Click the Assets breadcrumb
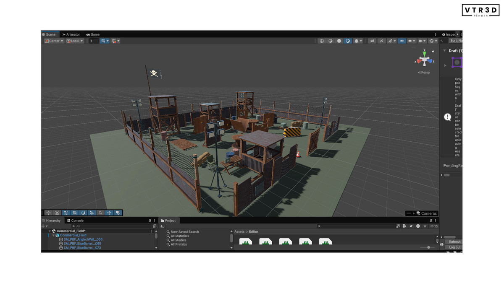Screen dimensions: 504x283 click(239, 231)
